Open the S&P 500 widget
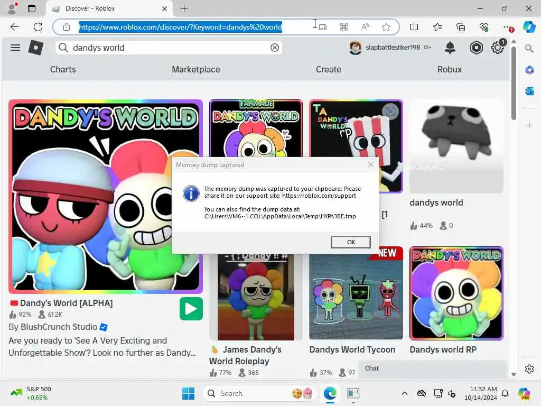541x406 pixels. pyautogui.click(x=31, y=393)
